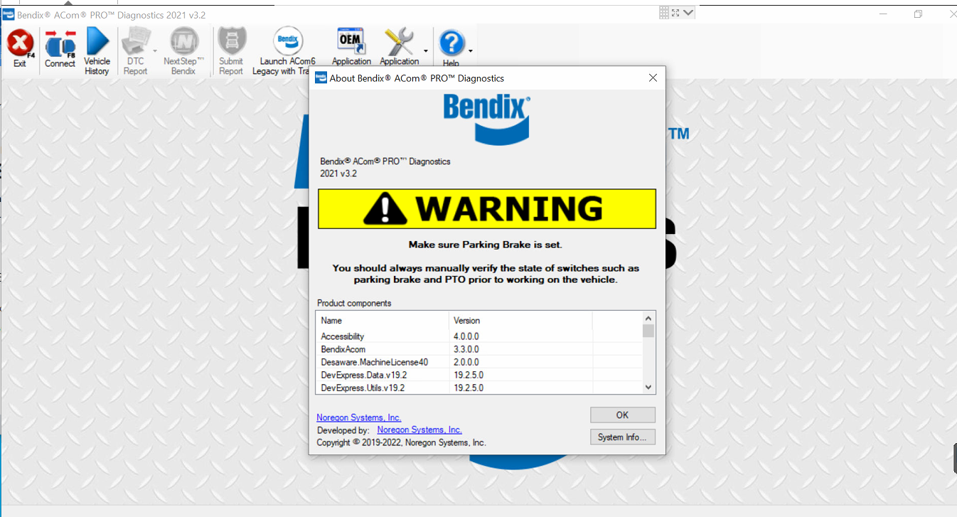The image size is (957, 517).
Task: Click the DTC Report printer icon
Action: click(135, 43)
